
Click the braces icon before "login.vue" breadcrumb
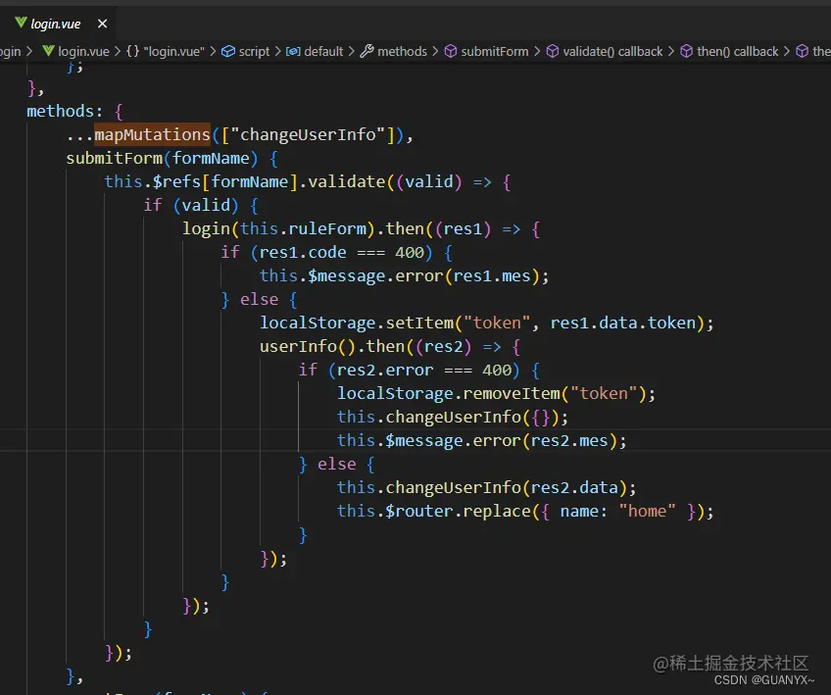click(132, 51)
